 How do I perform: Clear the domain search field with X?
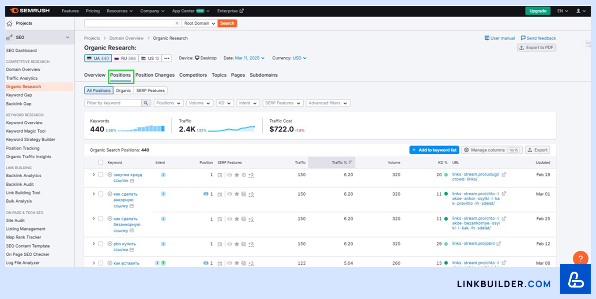[x=177, y=23]
